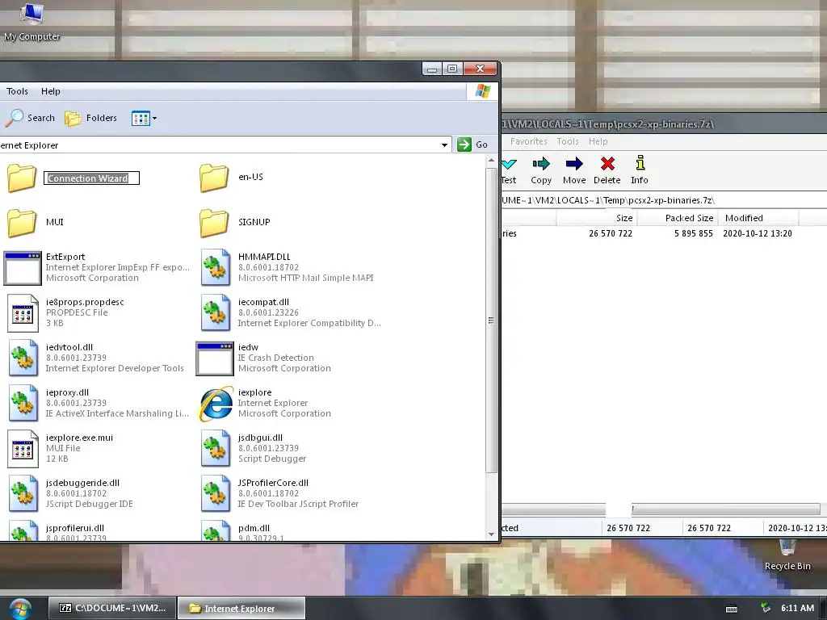Click scroll up arrow in Explorer list

[491, 161]
